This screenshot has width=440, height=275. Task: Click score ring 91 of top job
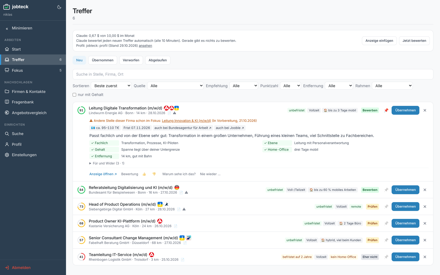(81, 110)
